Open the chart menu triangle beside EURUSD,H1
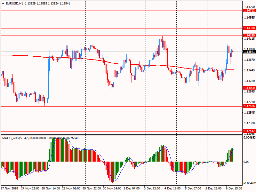Viewport: 256px width, 192px height. (x=3, y=4)
